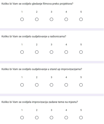Choose rating 2 for sudjelovanje u radionicama

click(37, 52)
